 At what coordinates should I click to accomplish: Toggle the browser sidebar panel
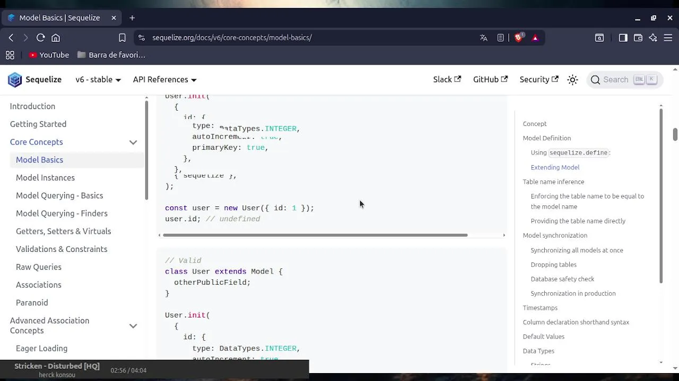click(623, 38)
